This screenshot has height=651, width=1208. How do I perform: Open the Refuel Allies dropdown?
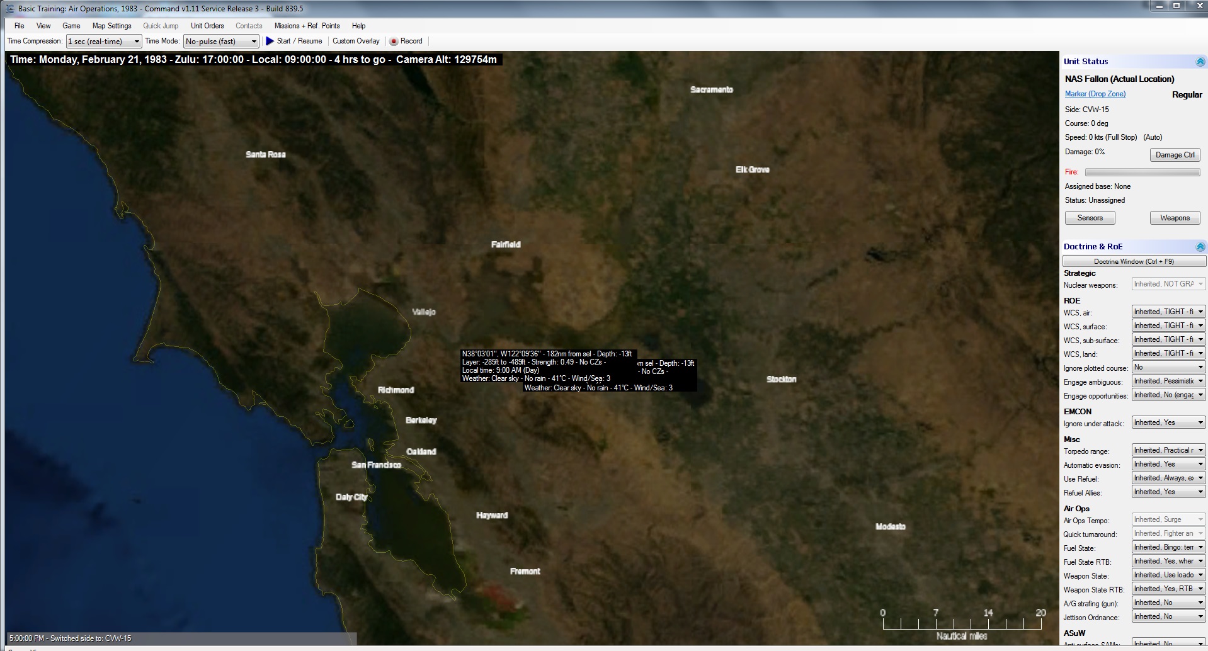click(1168, 492)
